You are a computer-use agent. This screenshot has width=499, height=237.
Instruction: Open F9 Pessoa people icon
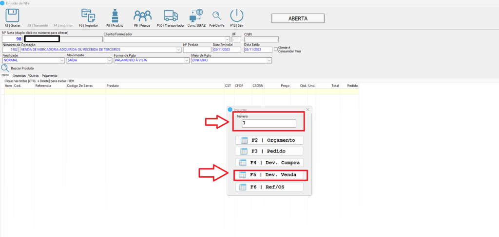[x=142, y=15]
